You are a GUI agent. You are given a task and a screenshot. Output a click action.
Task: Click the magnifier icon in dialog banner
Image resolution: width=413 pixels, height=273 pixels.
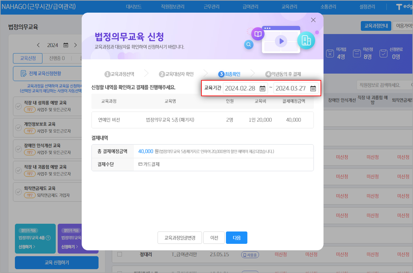click(x=248, y=45)
